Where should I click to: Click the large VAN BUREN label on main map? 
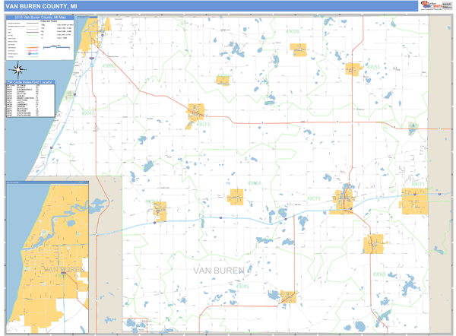coord(220,271)
